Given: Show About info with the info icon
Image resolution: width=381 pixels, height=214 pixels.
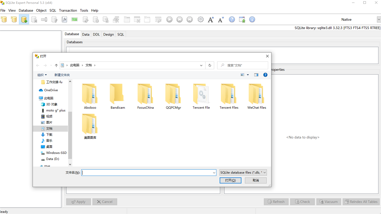Looking at the screenshot, I should 252,19.
